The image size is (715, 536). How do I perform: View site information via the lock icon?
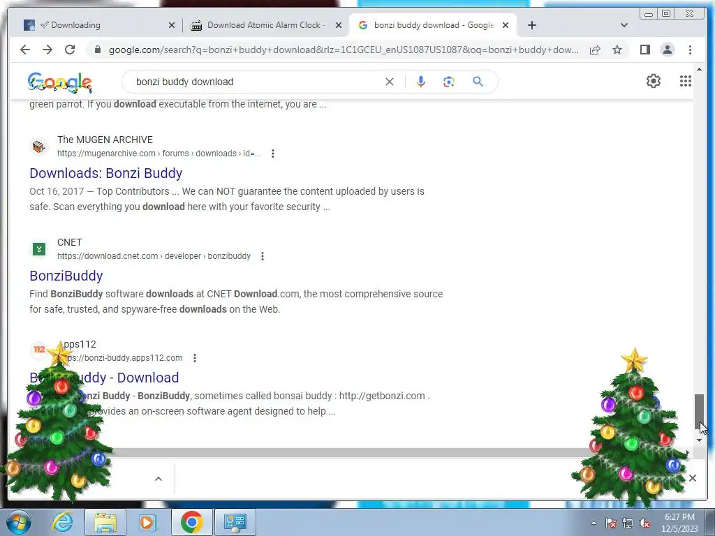[98, 50]
